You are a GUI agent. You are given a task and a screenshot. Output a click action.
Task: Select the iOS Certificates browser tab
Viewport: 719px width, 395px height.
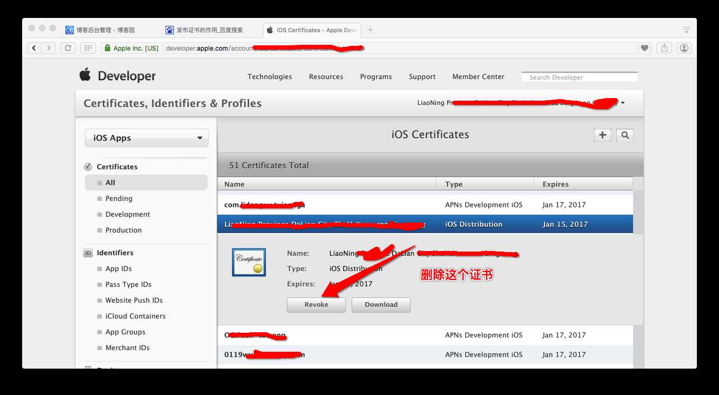311,30
